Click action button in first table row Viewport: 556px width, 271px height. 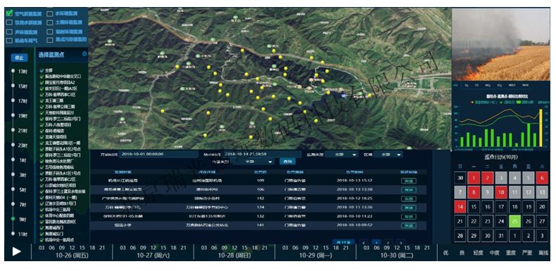click(x=408, y=181)
